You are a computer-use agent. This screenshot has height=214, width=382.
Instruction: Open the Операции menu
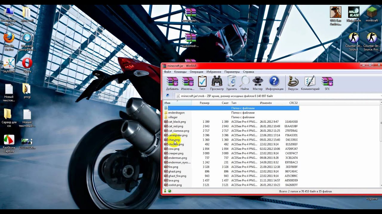[196, 72]
